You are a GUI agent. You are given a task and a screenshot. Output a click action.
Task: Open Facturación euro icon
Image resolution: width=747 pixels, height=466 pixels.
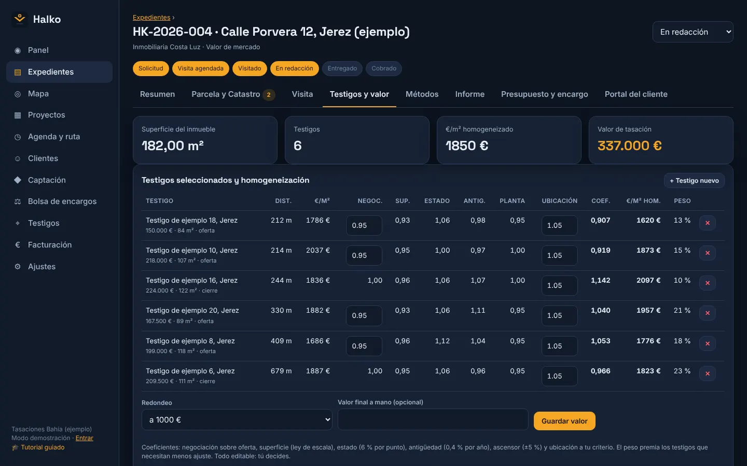click(18, 245)
